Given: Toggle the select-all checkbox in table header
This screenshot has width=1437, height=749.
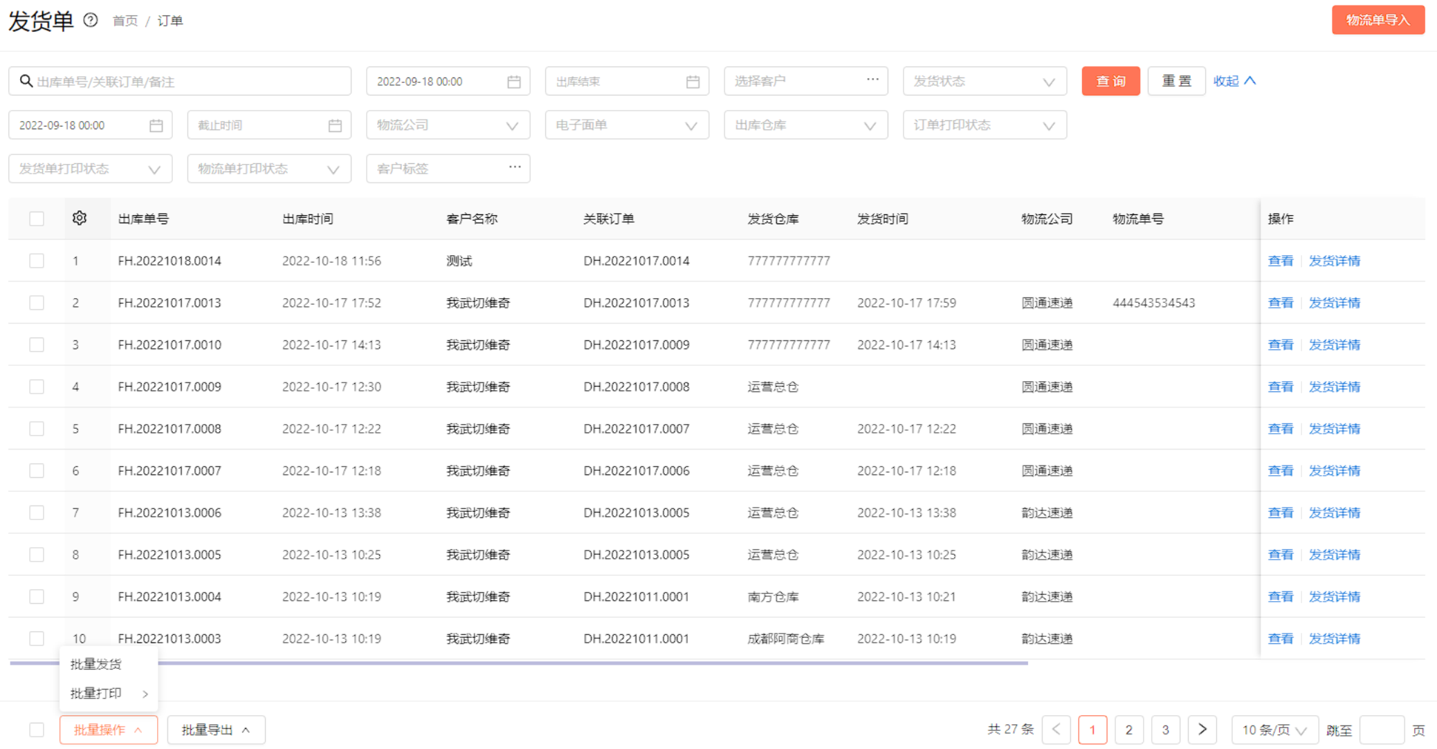Looking at the screenshot, I should (37, 219).
